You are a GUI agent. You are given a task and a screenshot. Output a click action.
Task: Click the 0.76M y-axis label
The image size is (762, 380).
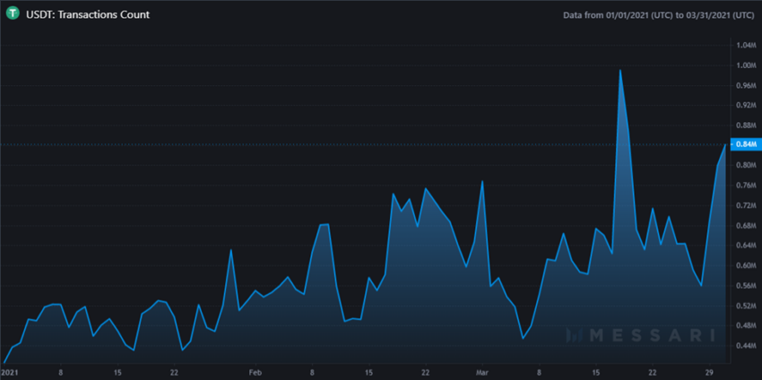[746, 186]
